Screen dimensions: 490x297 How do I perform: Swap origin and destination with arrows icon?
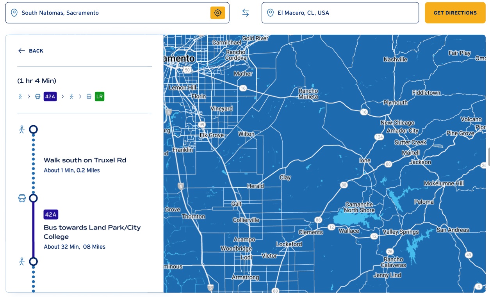[245, 13]
